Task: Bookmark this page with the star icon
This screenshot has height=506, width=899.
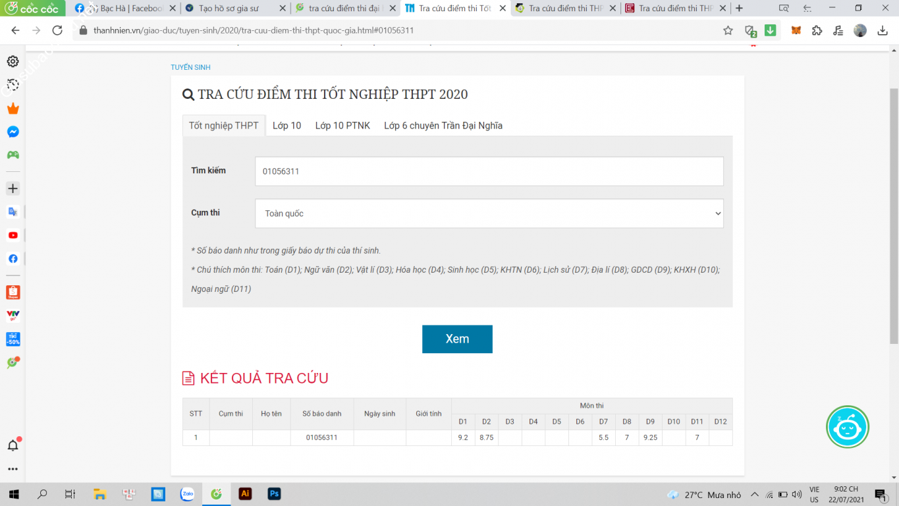Action: click(728, 30)
